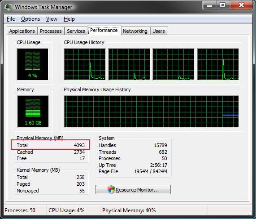Click the Physical Memory Total value 4093
The image size is (256, 219).
click(x=79, y=145)
